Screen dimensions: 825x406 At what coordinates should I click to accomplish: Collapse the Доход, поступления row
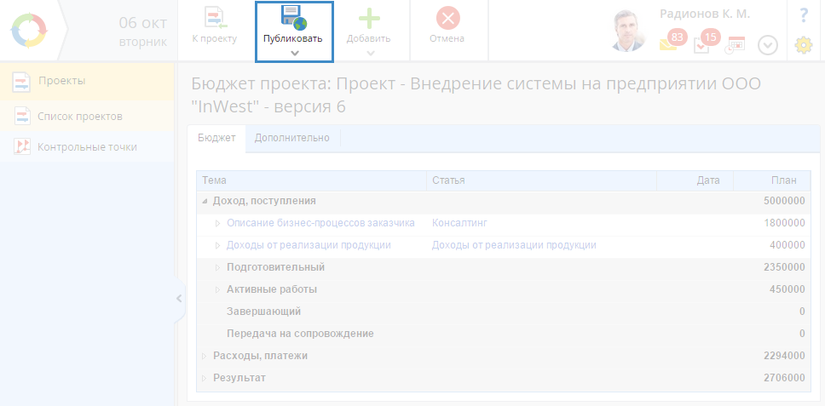(204, 202)
